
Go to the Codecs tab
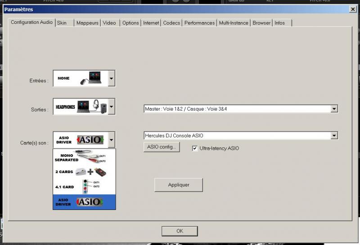click(171, 23)
